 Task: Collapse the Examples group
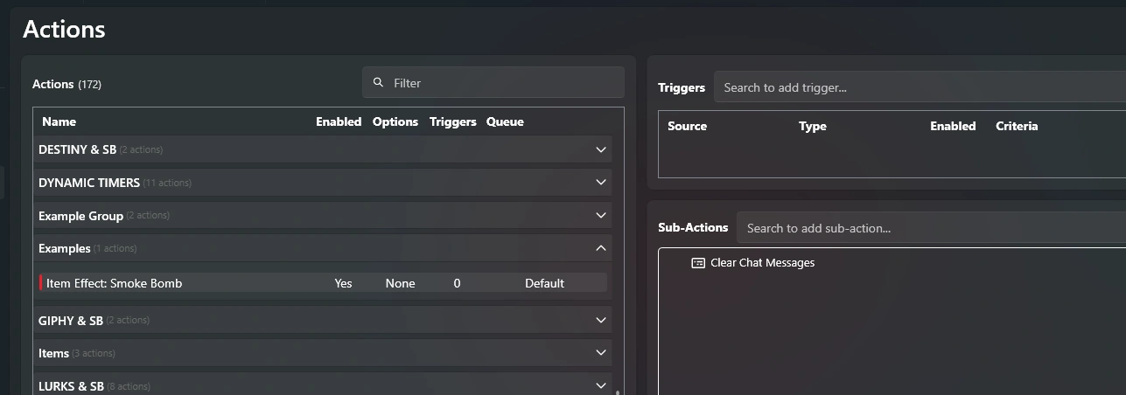click(x=601, y=248)
